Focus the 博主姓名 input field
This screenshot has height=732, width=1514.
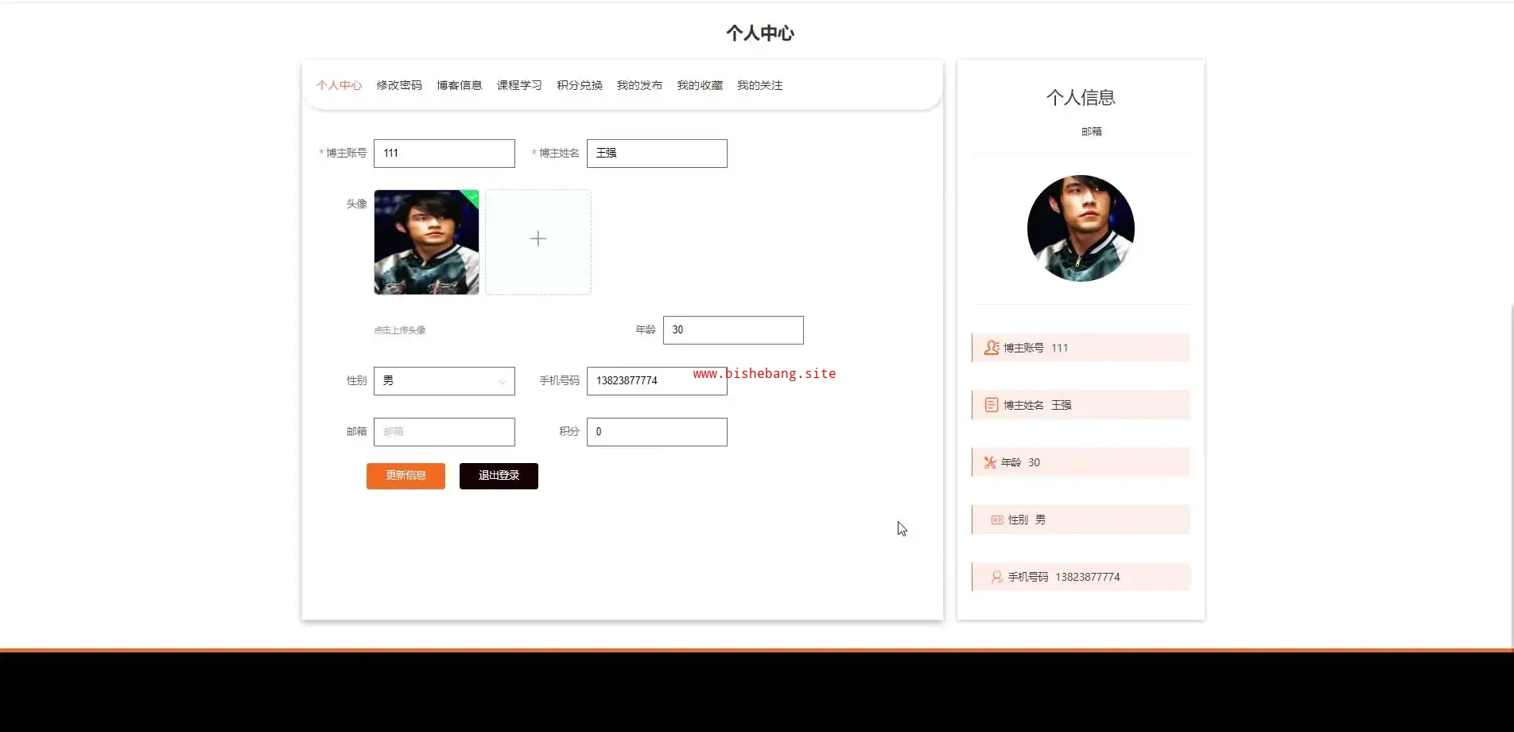click(x=657, y=154)
